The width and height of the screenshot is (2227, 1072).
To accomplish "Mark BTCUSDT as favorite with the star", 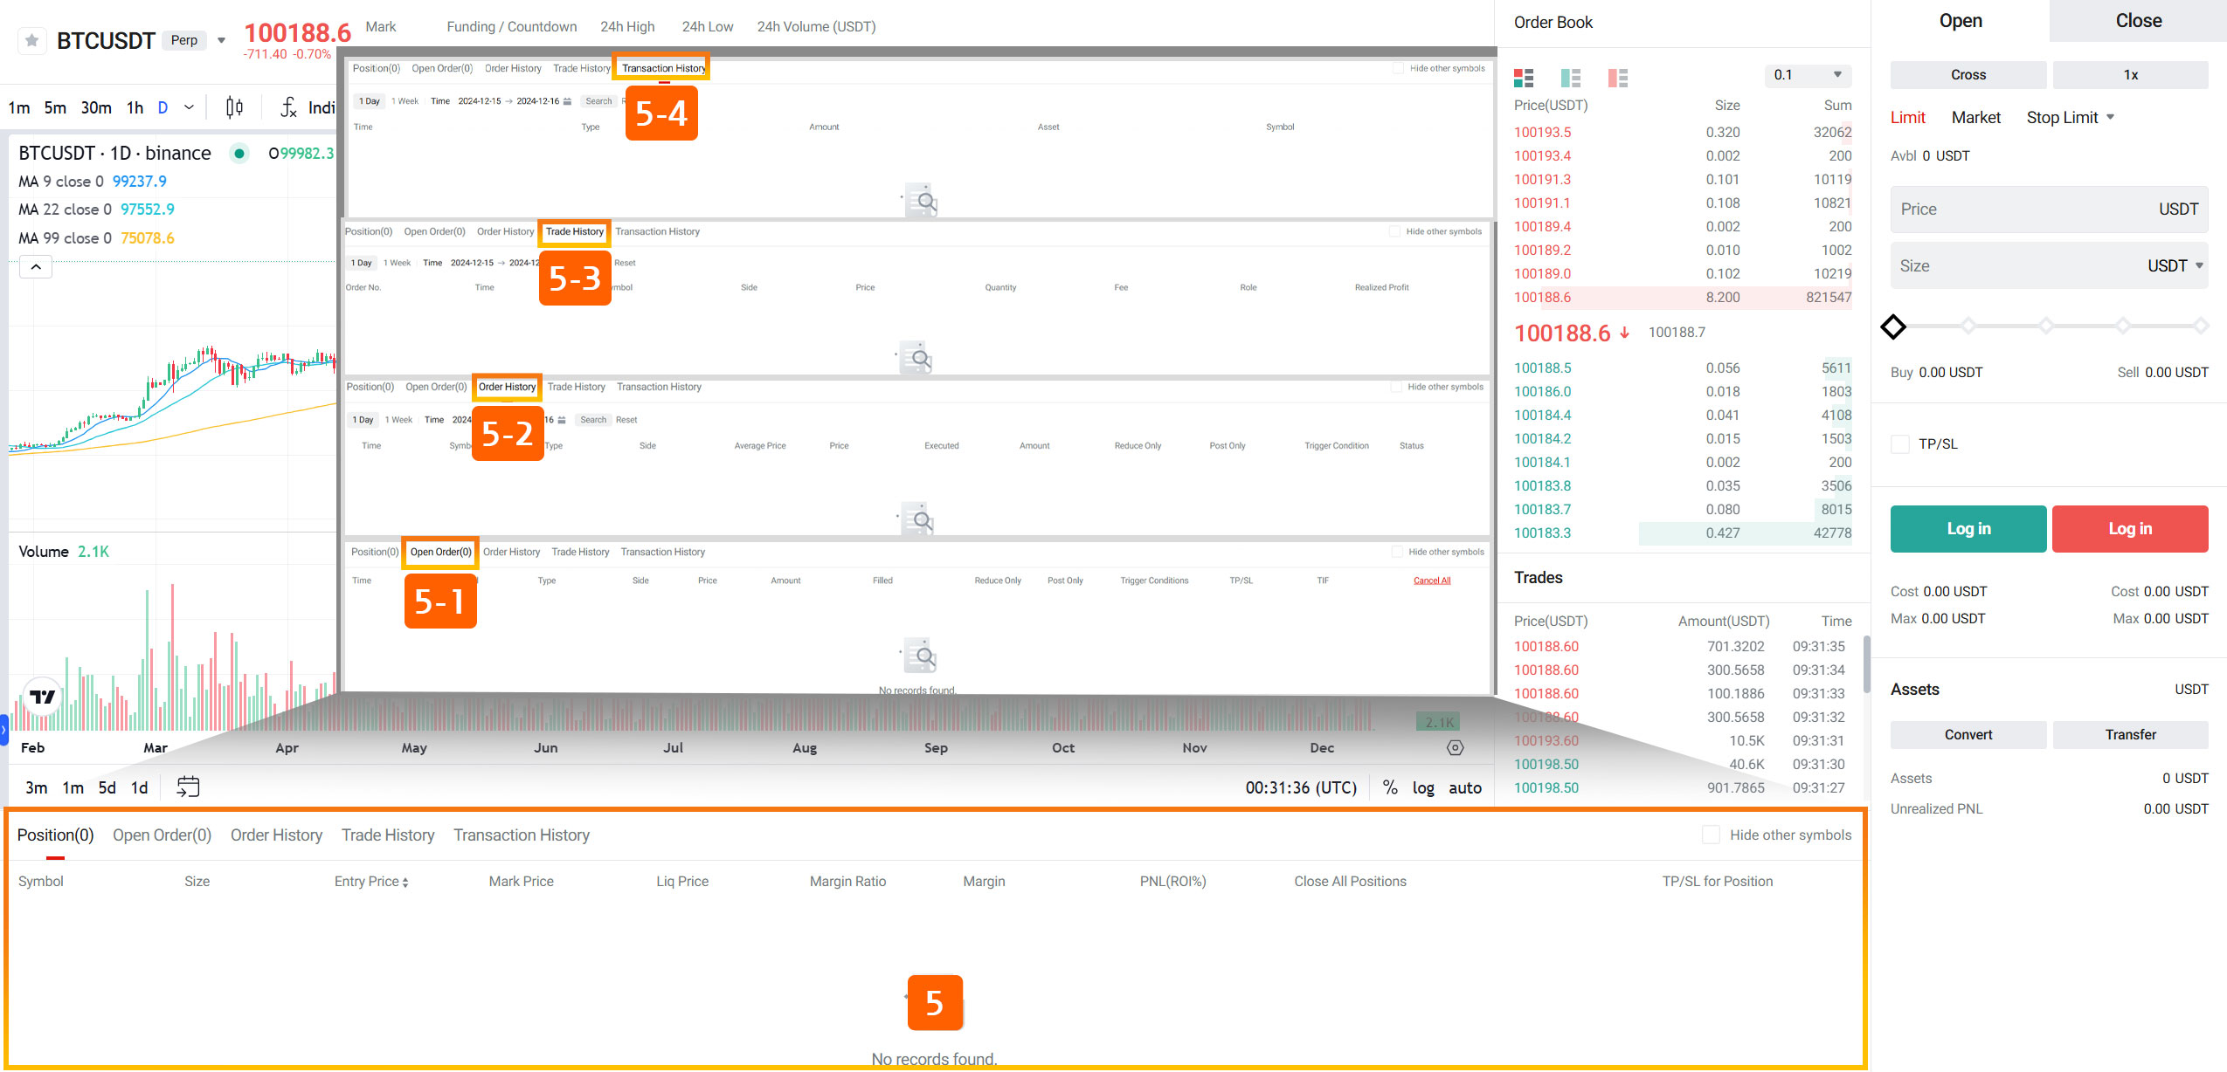I will tap(32, 40).
